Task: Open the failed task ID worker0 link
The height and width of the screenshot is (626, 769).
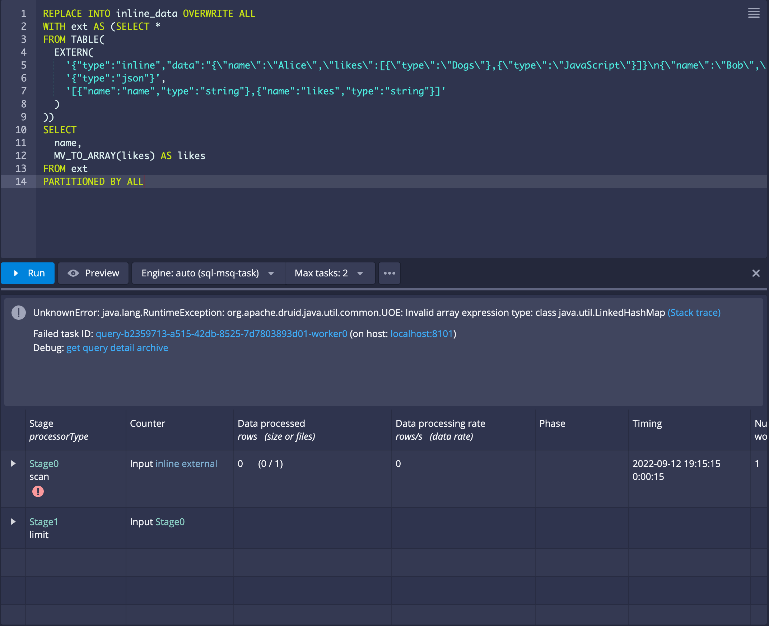Action: pyautogui.click(x=221, y=333)
